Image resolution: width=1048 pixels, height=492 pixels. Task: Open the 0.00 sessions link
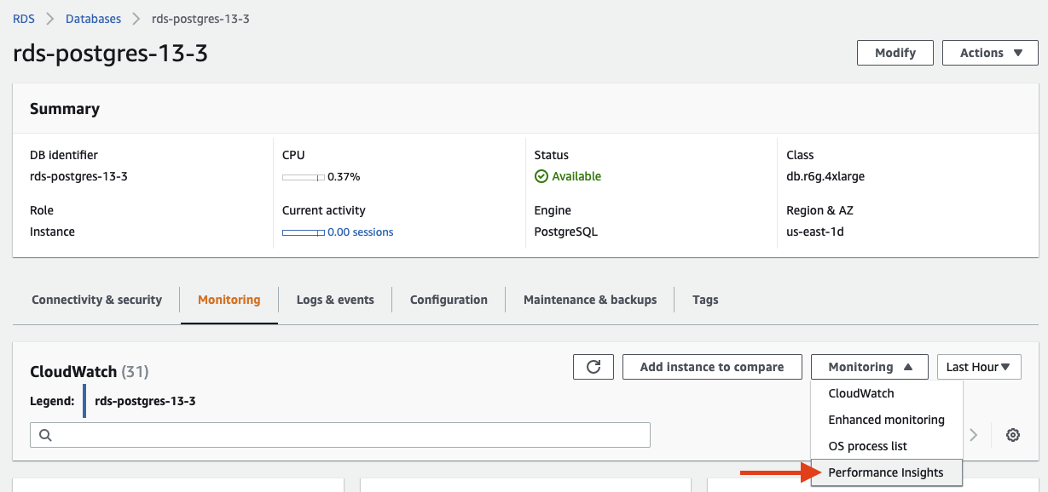(360, 232)
